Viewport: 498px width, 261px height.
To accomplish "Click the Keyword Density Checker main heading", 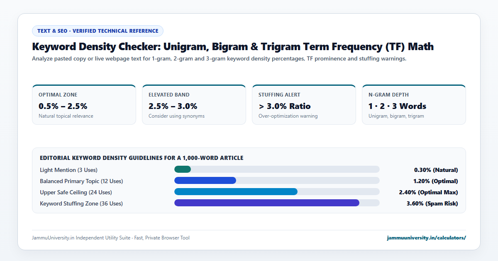I will [233, 46].
